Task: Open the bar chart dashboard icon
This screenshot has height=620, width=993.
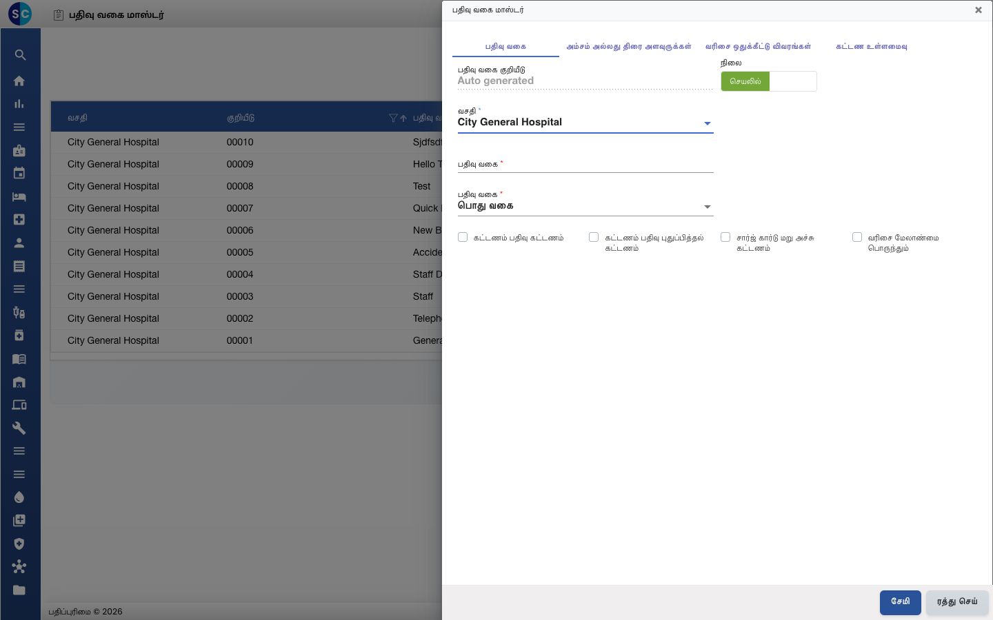Action: (x=19, y=104)
